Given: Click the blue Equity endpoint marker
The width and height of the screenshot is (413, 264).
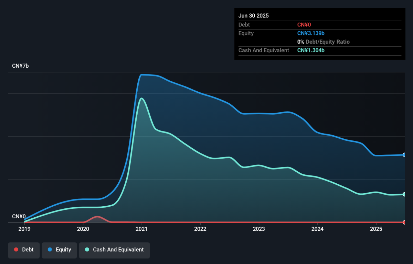Looking at the screenshot, I should [404, 155].
